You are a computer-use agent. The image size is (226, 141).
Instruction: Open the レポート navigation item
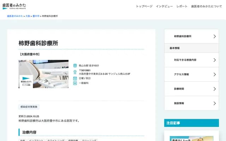[182, 6]
